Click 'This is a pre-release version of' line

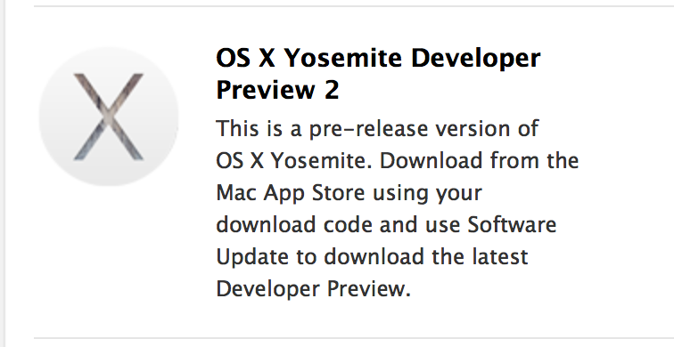377,128
